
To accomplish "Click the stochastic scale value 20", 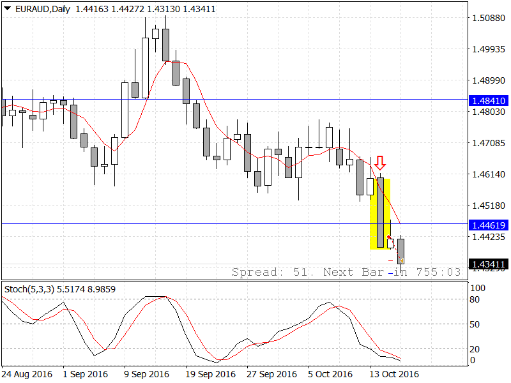I will coord(475,349).
